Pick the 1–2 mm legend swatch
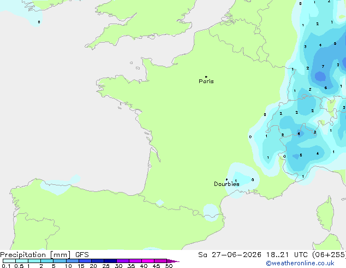The image size is (346, 268). [34, 261]
